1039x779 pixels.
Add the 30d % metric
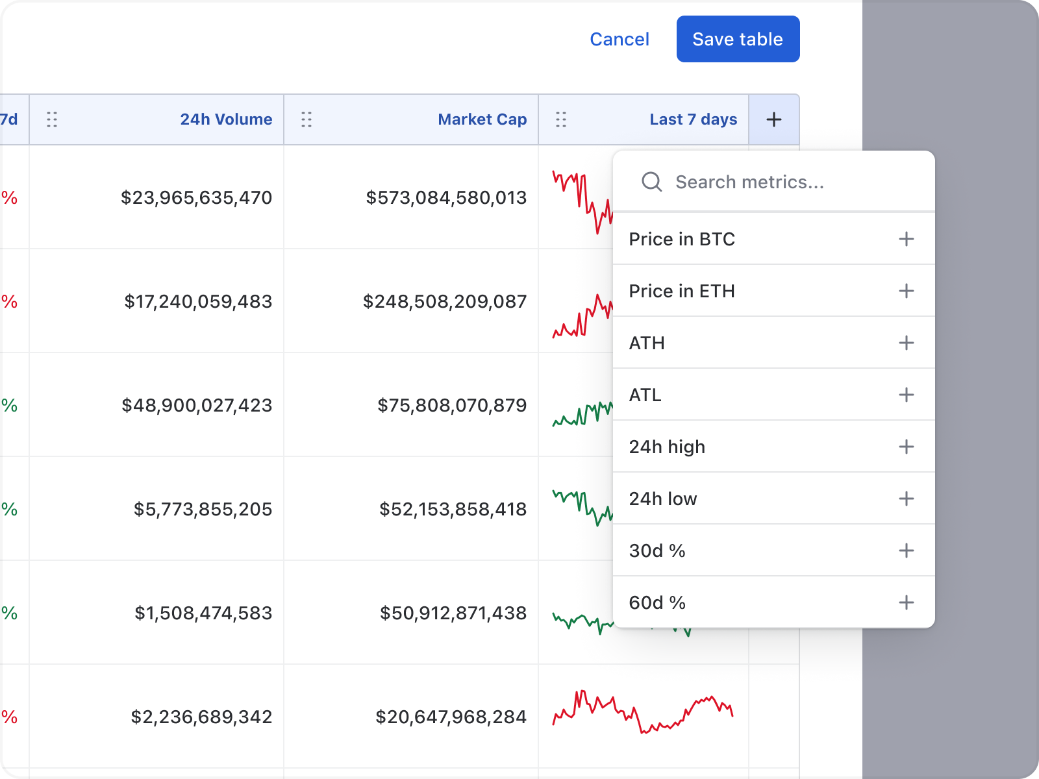click(907, 550)
